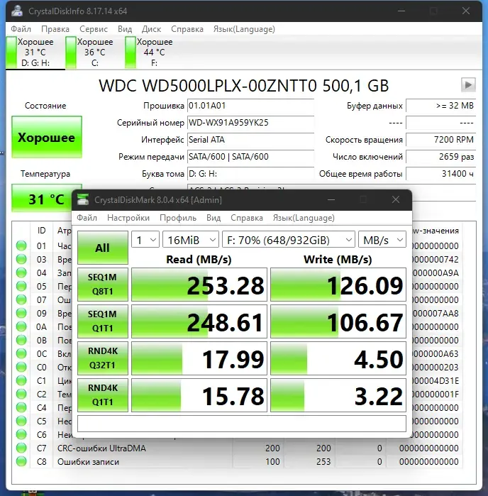The width and height of the screenshot is (488, 496).
Task: Open Профиль menu in CrystalDiskMark
Action: pos(178,218)
